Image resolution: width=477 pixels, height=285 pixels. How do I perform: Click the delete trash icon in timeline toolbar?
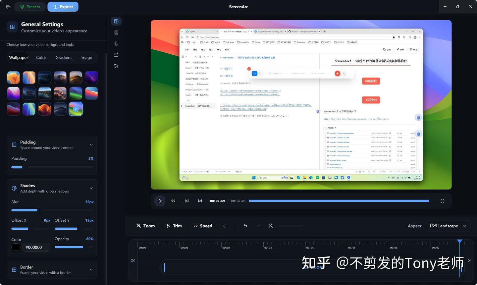[225, 226]
